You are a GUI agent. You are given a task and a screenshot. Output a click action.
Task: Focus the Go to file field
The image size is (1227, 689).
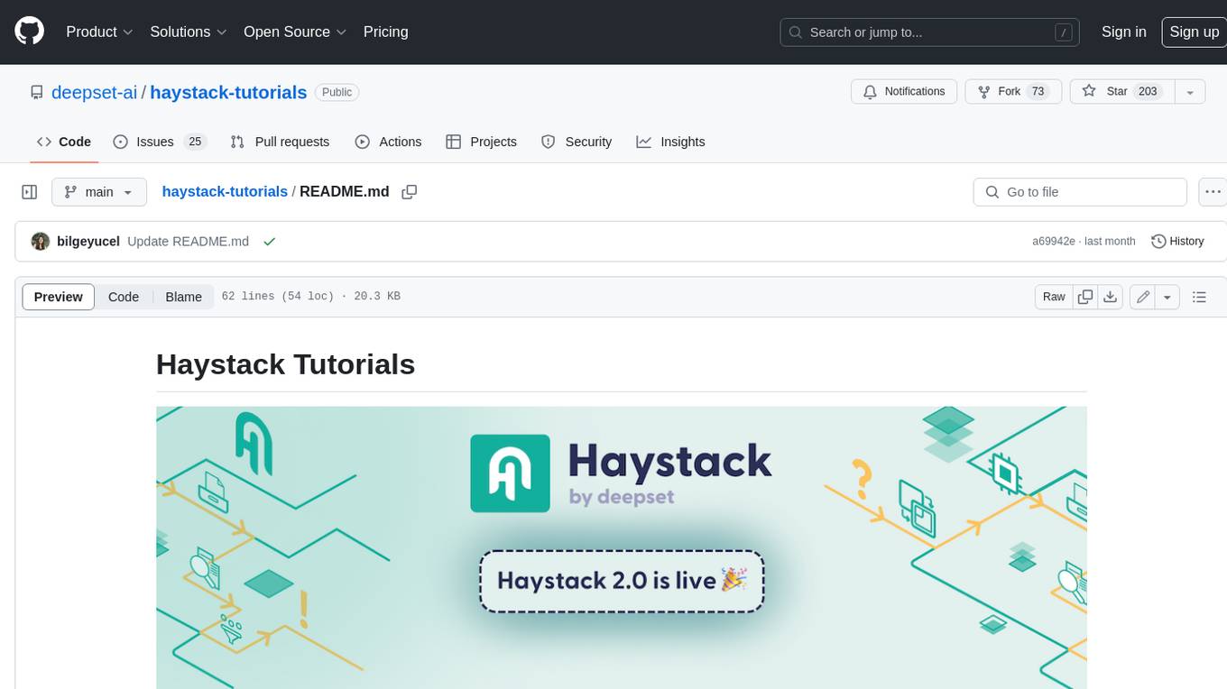click(1080, 192)
